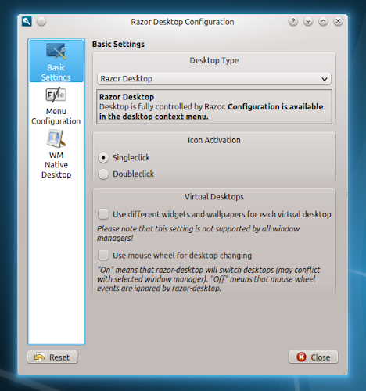
Task: Click the window menu icon in title bar
Action: tap(27, 21)
